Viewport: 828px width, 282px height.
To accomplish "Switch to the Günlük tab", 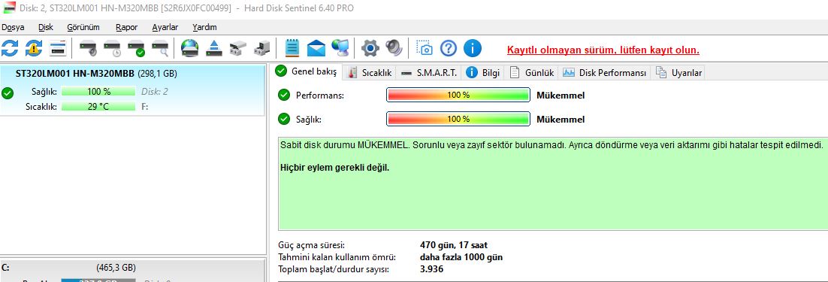I will coord(532,73).
